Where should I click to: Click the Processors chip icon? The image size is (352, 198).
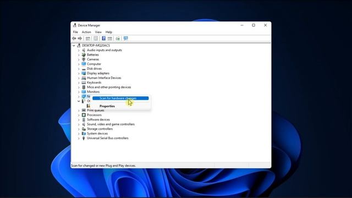click(x=84, y=115)
